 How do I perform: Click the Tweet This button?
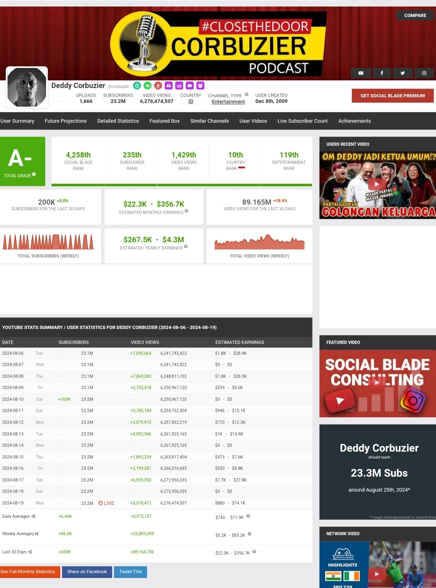point(130,572)
